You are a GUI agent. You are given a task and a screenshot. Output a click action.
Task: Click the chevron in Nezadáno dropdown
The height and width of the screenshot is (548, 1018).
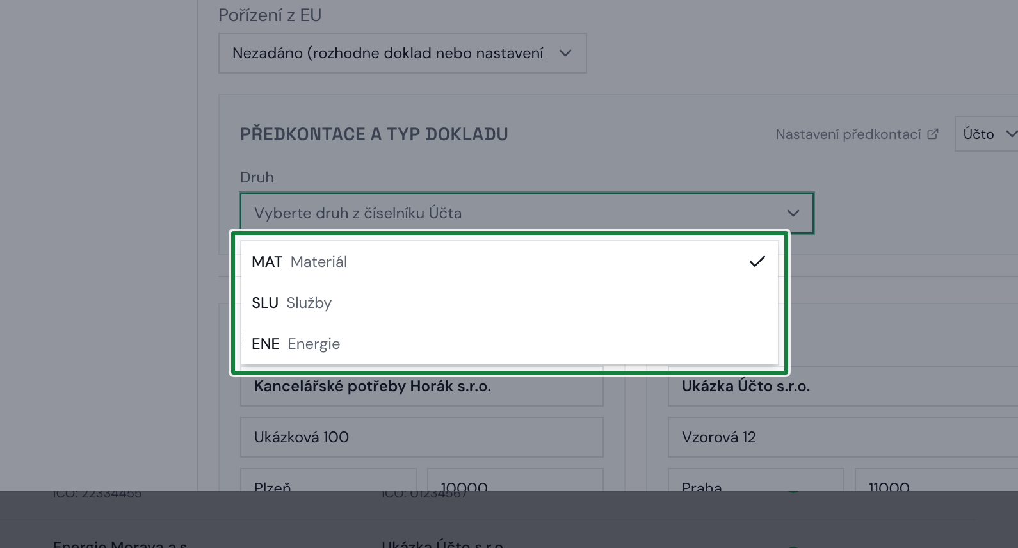pos(565,53)
